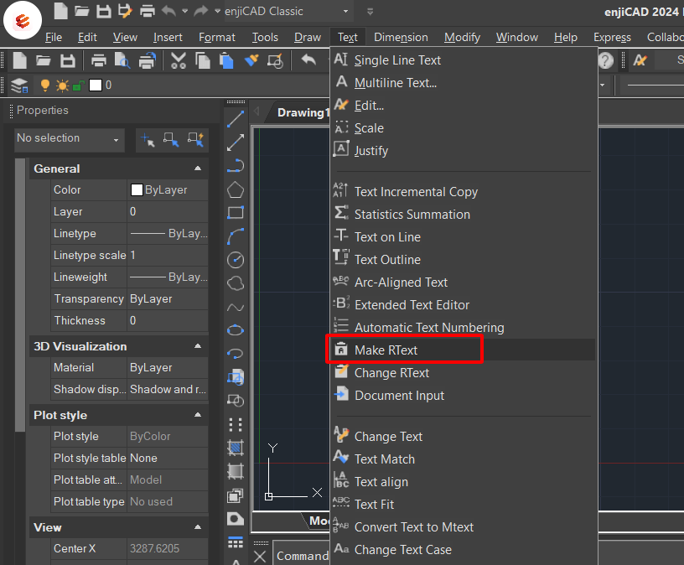Click the Print Preview icon
Image resolution: width=684 pixels, height=565 pixels.
pos(122,60)
